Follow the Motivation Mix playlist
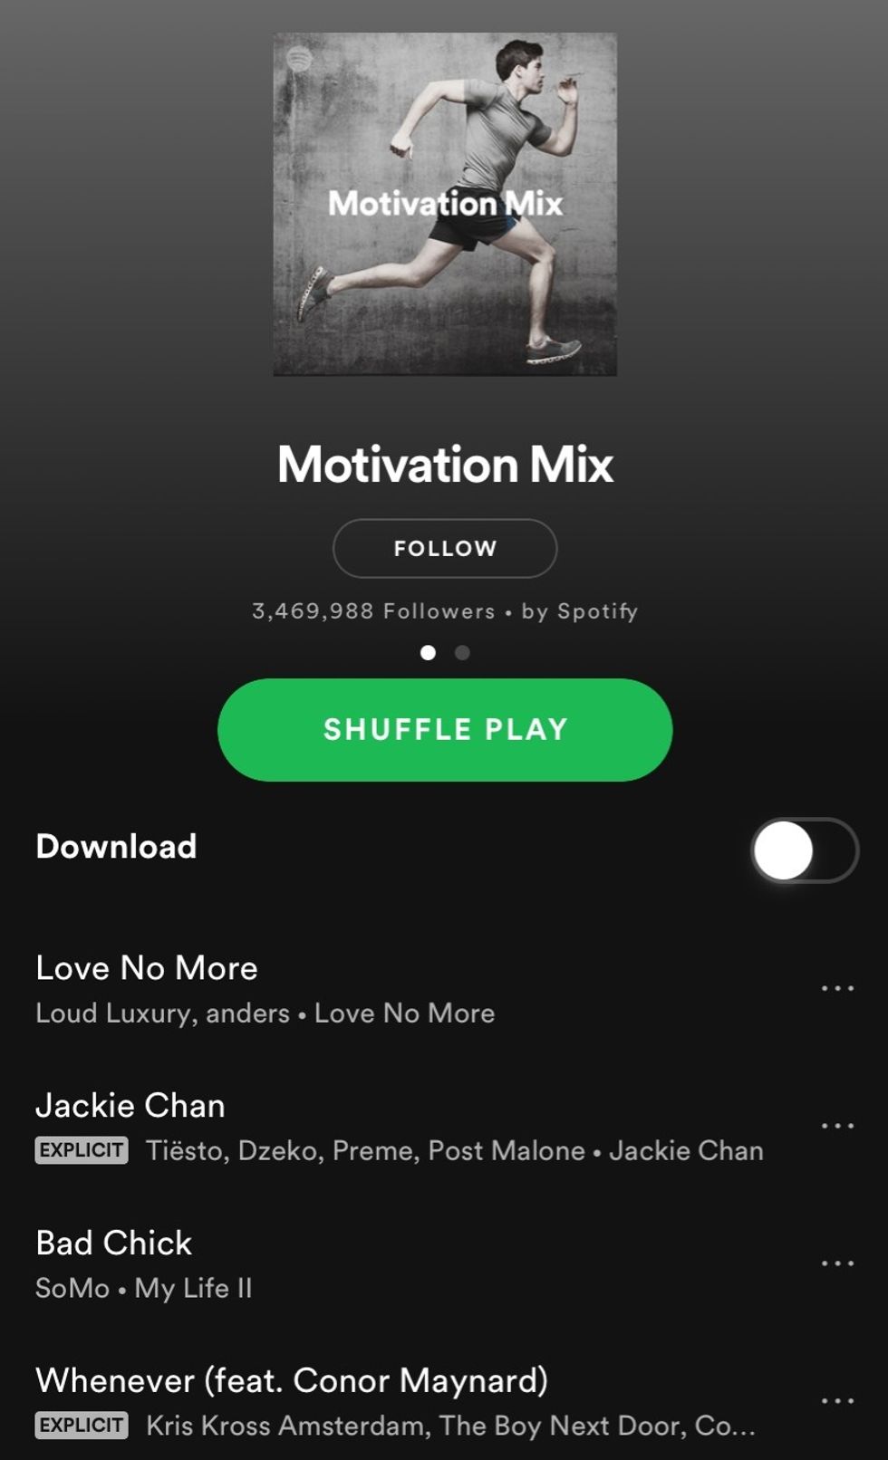Viewport: 888px width, 1460px height. pos(445,548)
